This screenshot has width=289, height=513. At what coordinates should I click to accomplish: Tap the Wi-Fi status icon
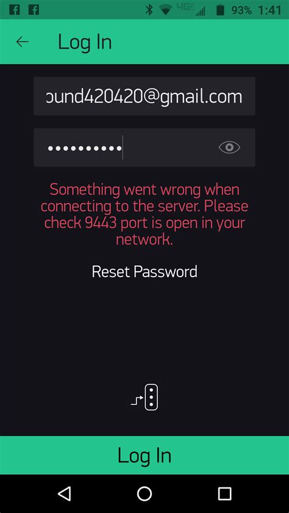(166, 10)
